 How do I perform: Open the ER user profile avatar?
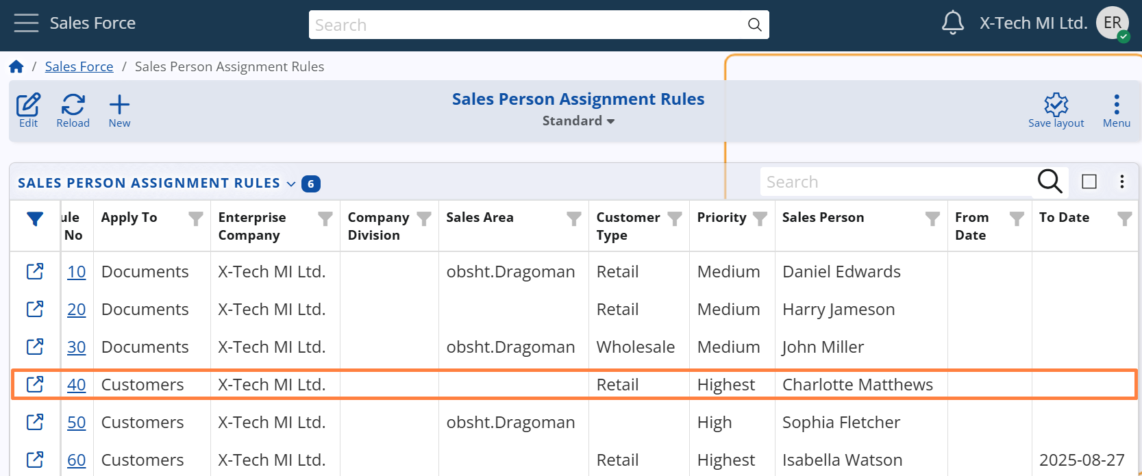pos(1112,23)
